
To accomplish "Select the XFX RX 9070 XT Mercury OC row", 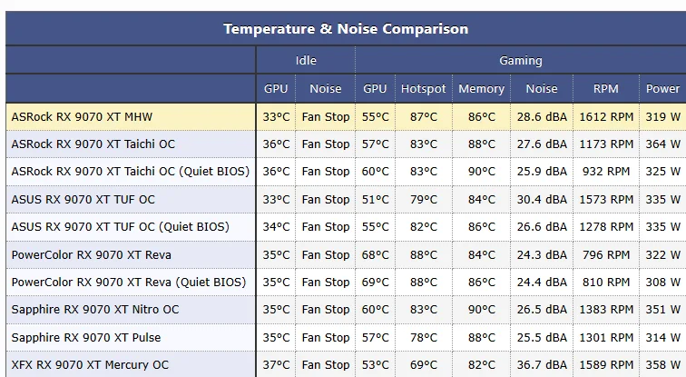I will click(x=346, y=364).
